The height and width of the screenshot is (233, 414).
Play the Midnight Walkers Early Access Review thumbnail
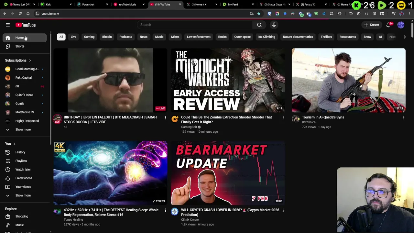pos(228,80)
